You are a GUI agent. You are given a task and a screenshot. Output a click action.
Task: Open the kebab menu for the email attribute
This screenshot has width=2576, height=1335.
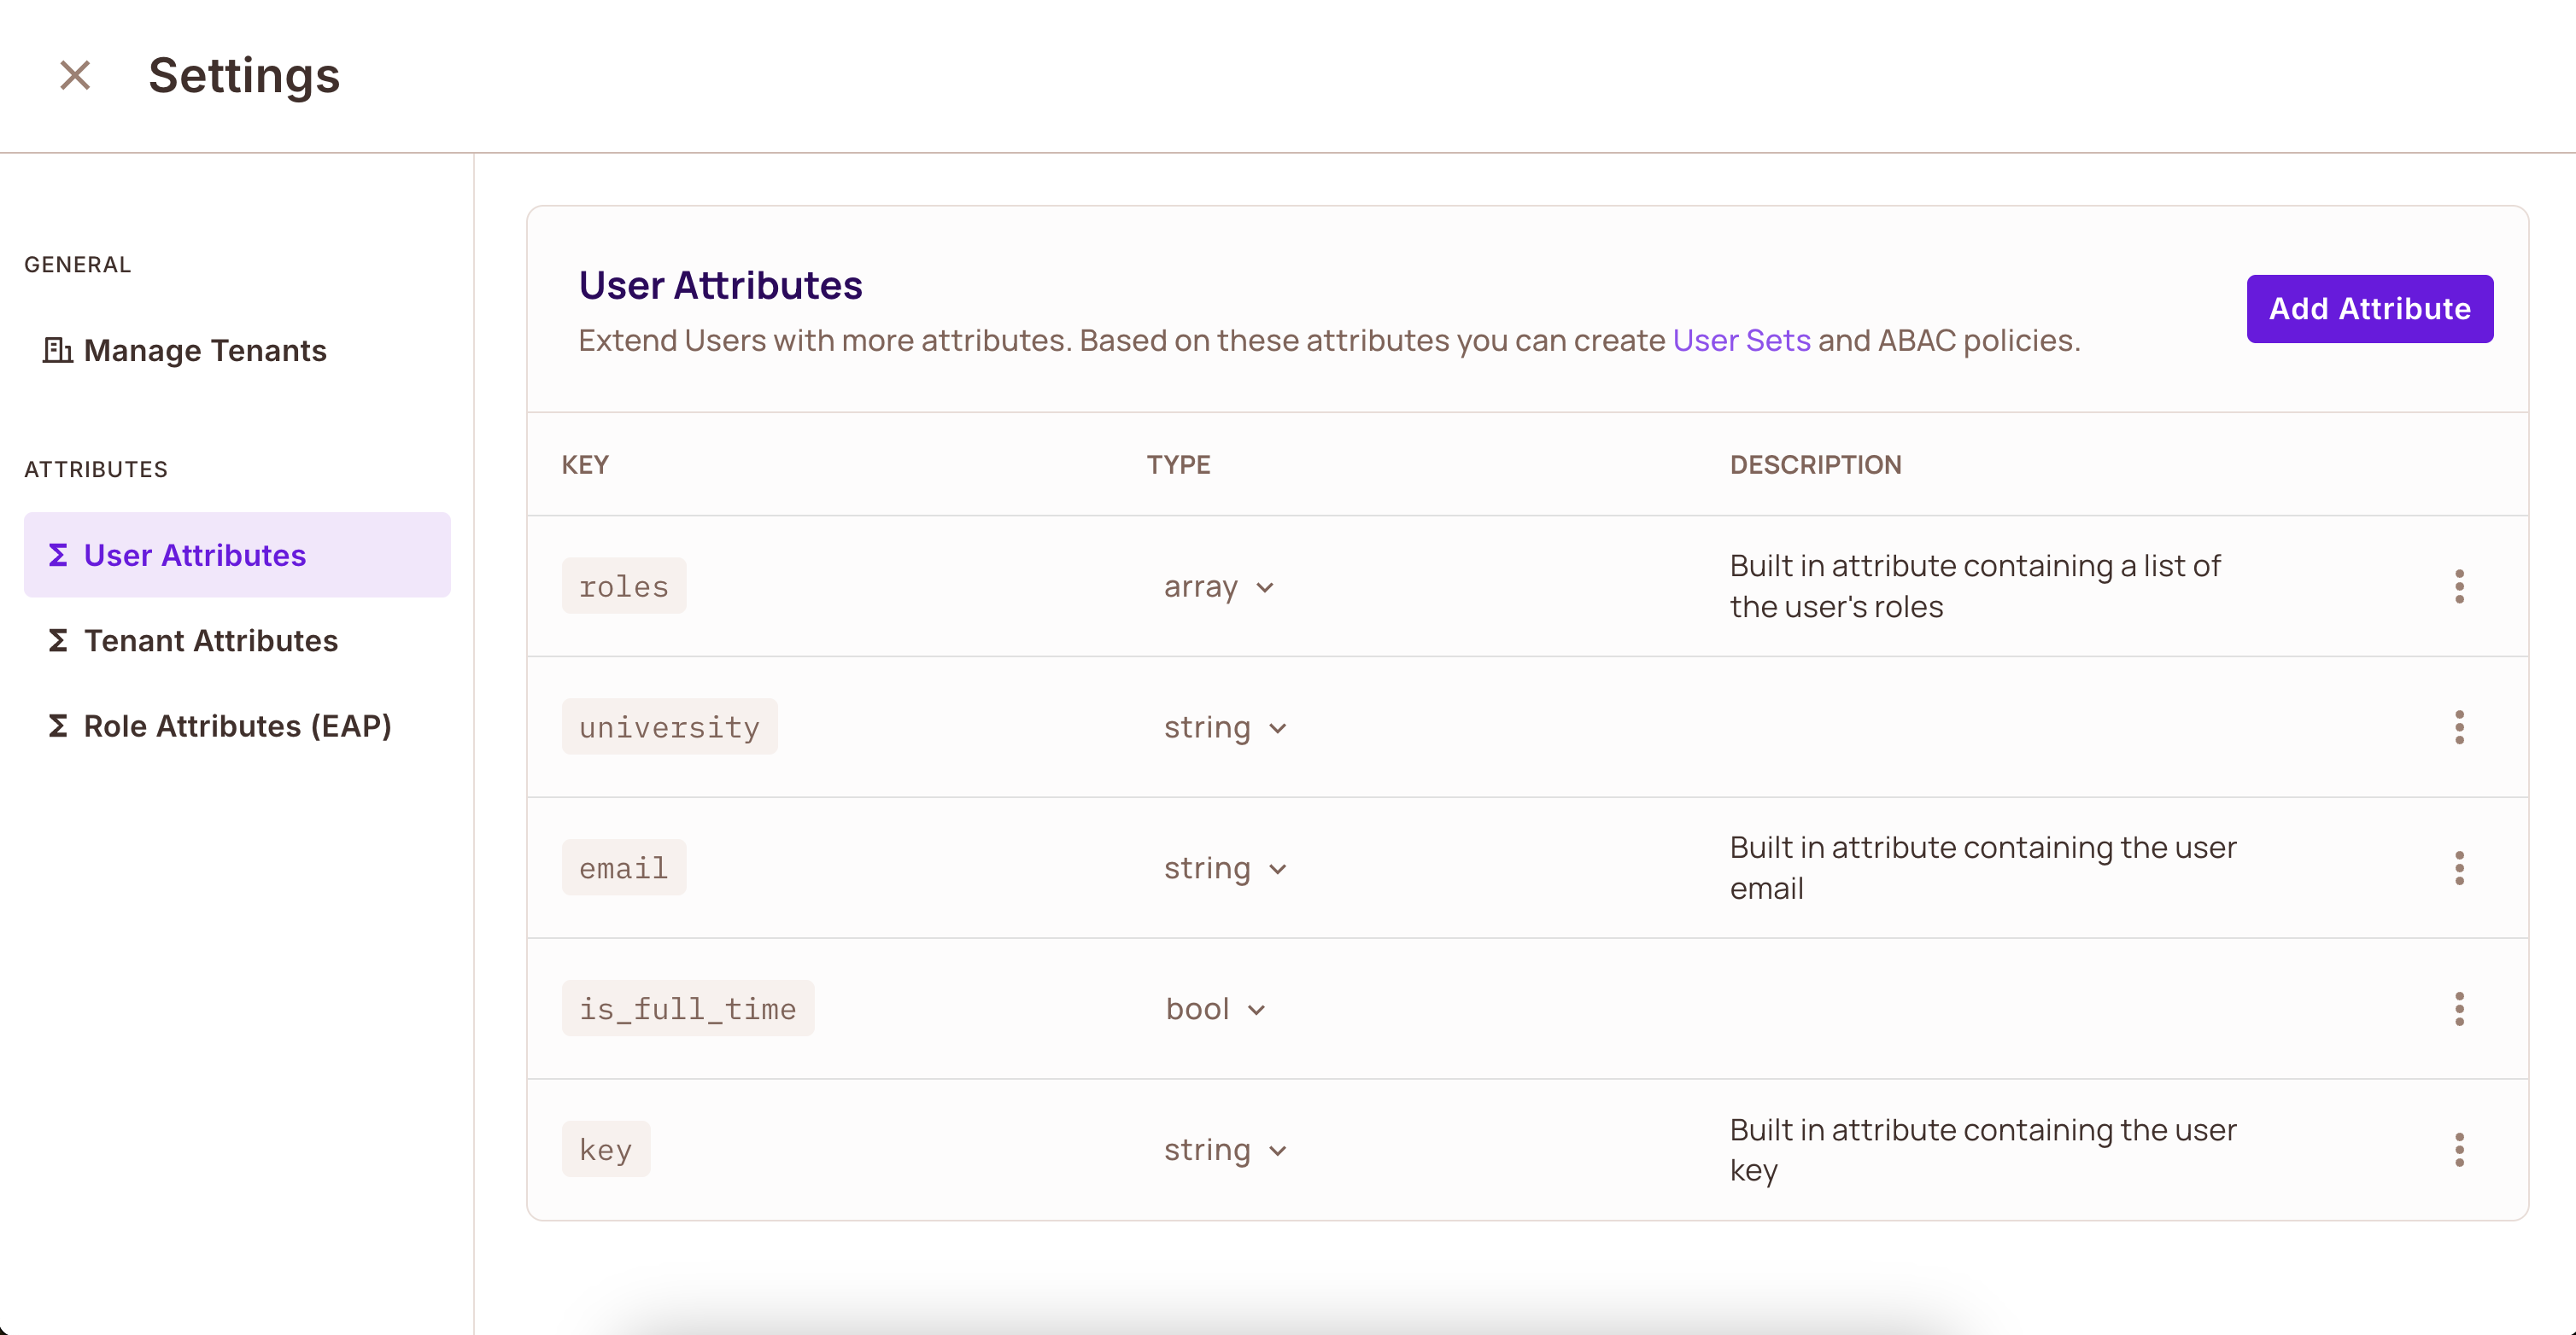[2460, 867]
